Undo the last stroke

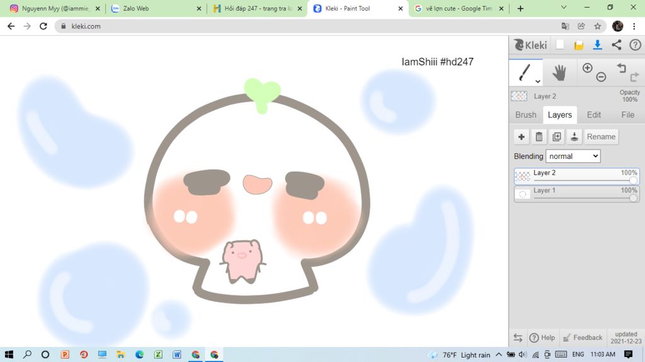[621, 68]
